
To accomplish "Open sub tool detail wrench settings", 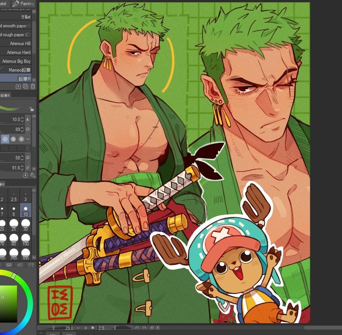I will (33, 175).
